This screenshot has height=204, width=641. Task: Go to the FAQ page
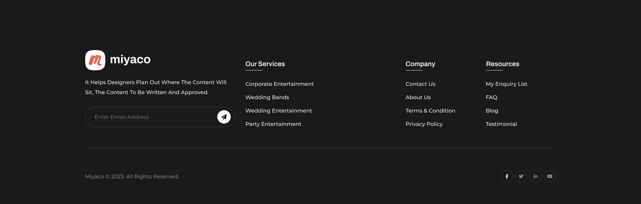[492, 97]
